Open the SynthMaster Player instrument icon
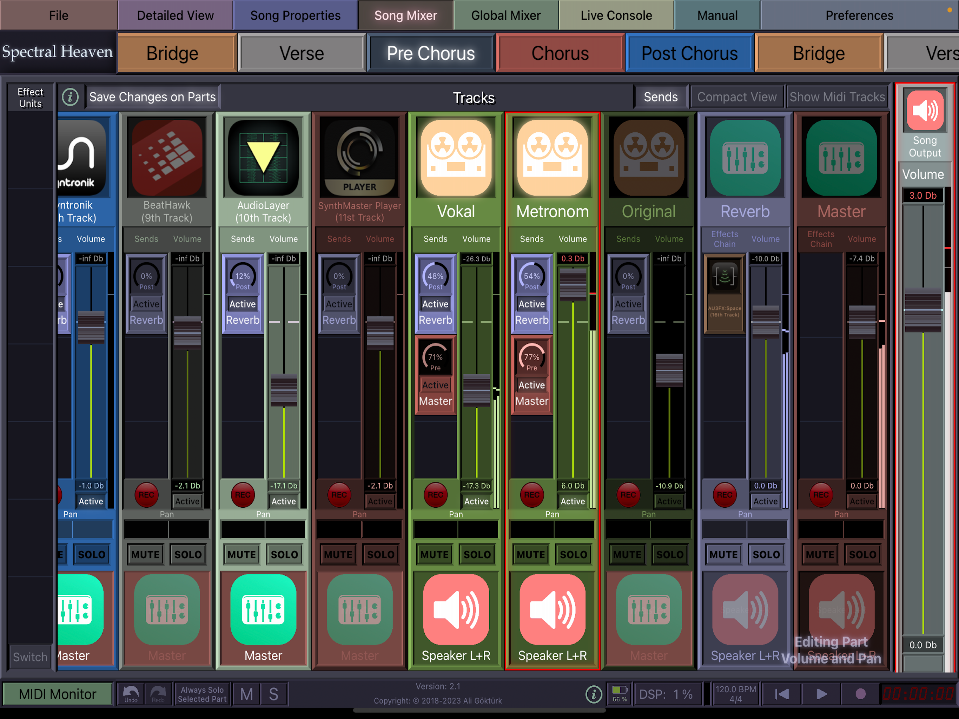959x719 pixels. coord(359,158)
